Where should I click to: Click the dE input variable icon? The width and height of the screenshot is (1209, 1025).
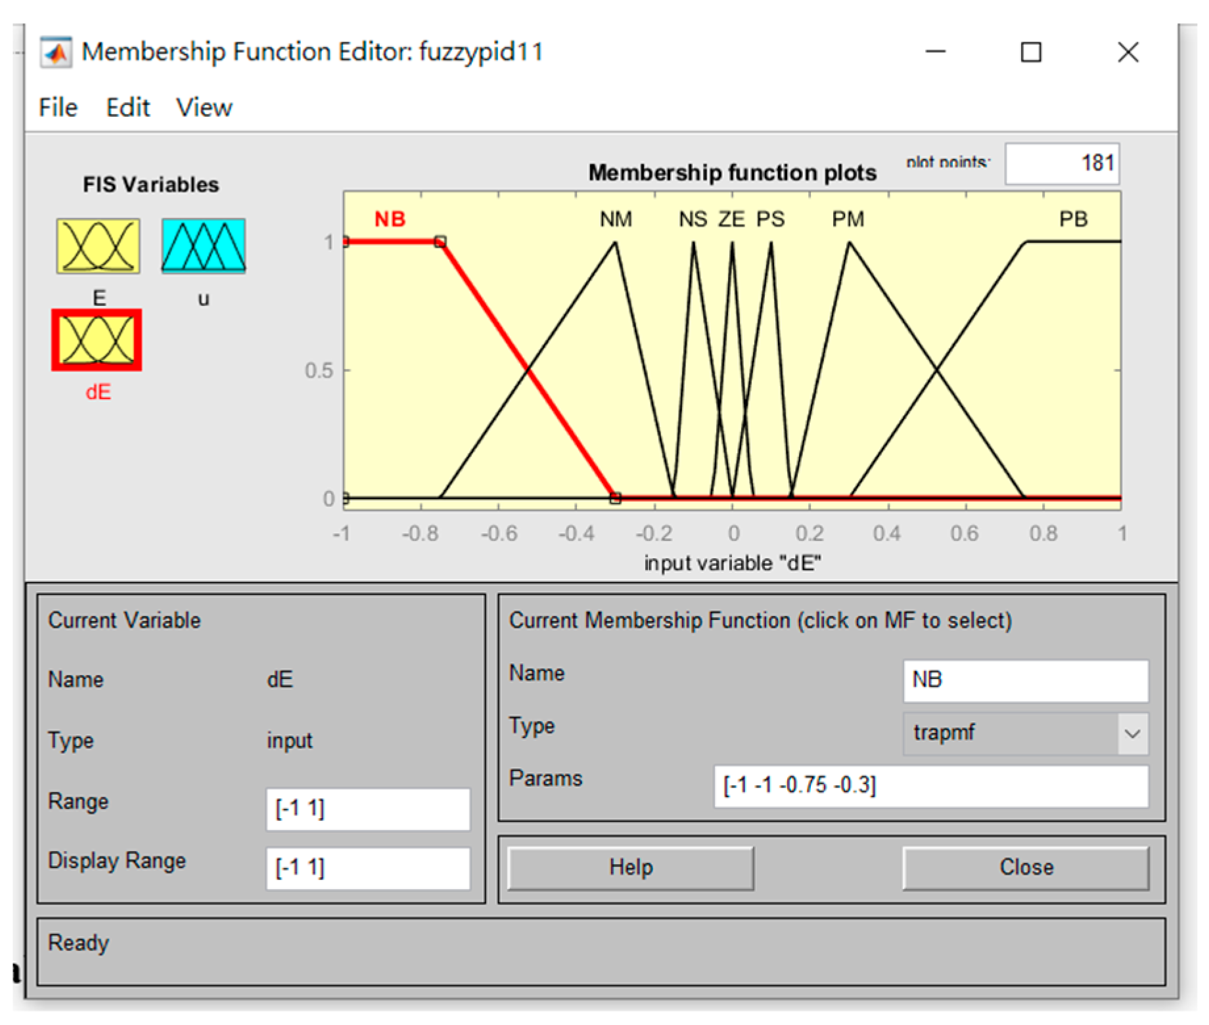97,340
